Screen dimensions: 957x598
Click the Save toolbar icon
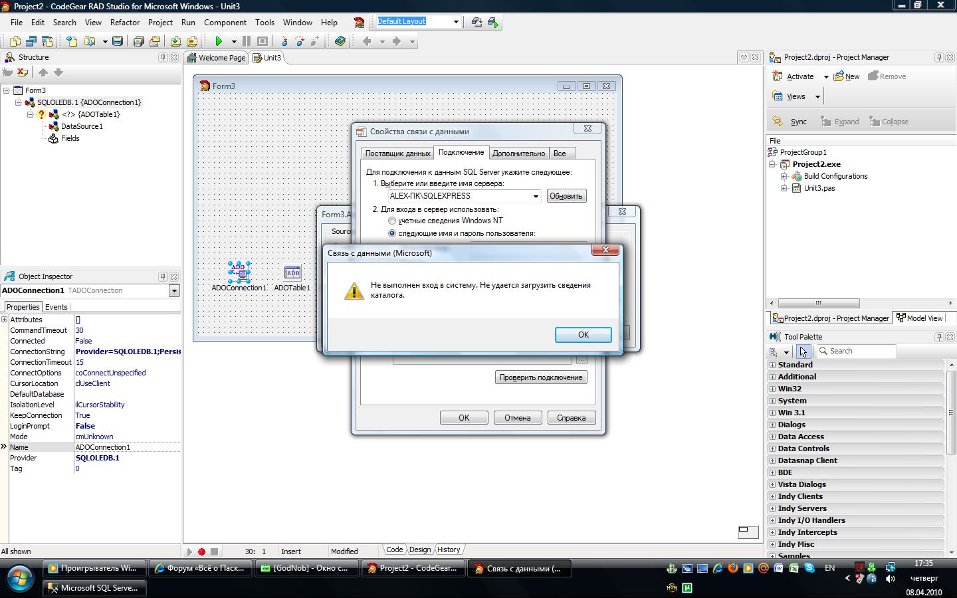click(118, 41)
